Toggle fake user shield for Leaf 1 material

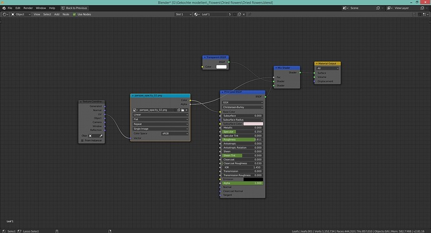(235, 14)
